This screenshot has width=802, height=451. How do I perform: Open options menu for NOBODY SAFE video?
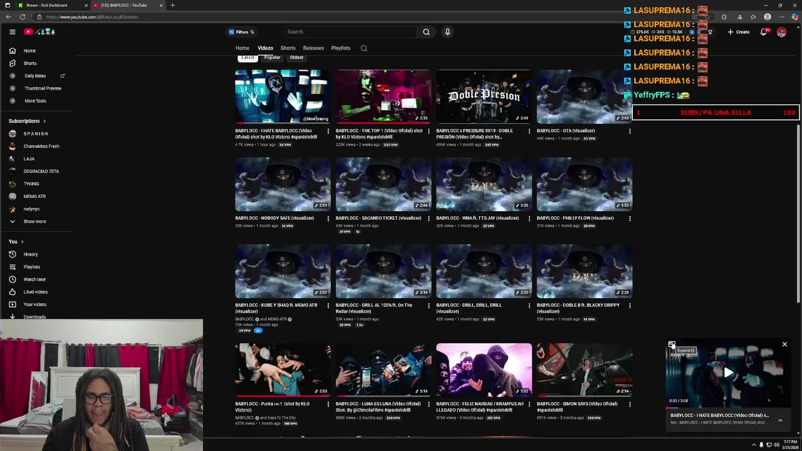click(328, 218)
